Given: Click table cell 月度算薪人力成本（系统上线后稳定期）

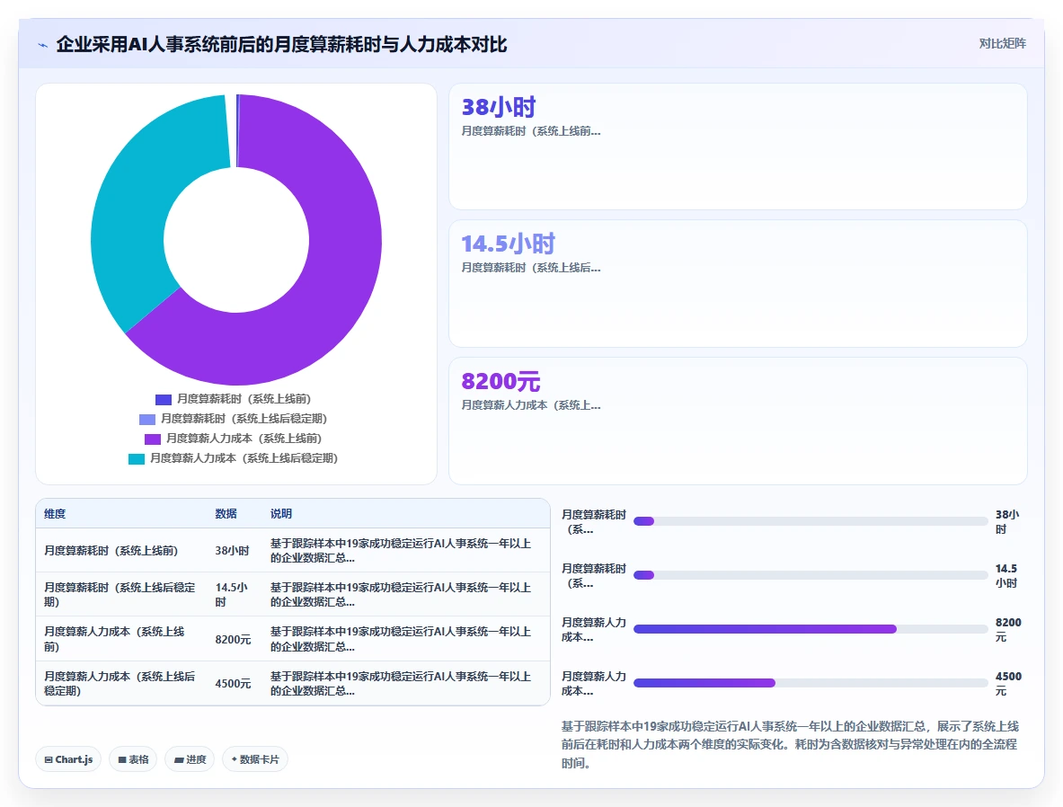Looking at the screenshot, I should [x=120, y=683].
